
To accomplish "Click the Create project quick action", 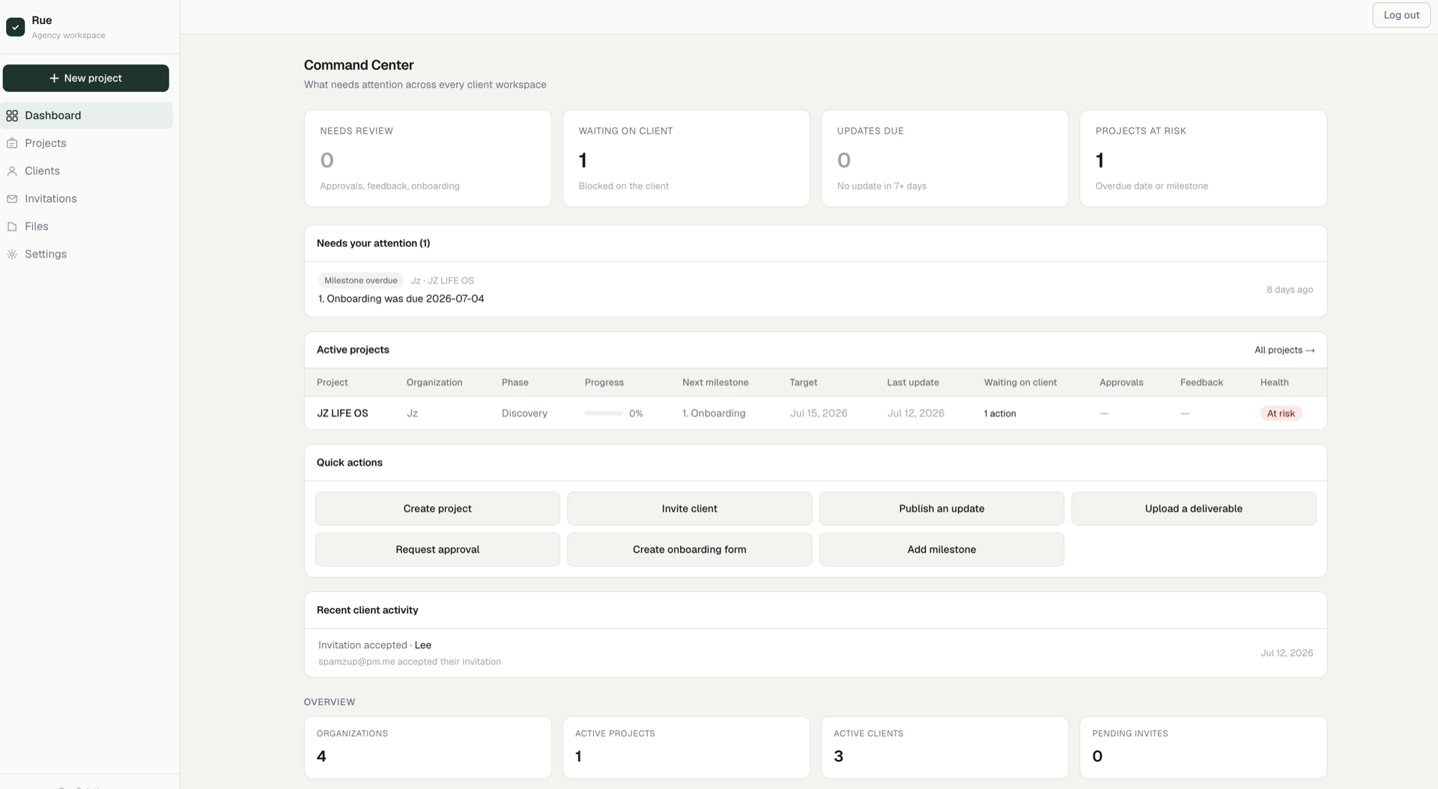I will click(437, 508).
